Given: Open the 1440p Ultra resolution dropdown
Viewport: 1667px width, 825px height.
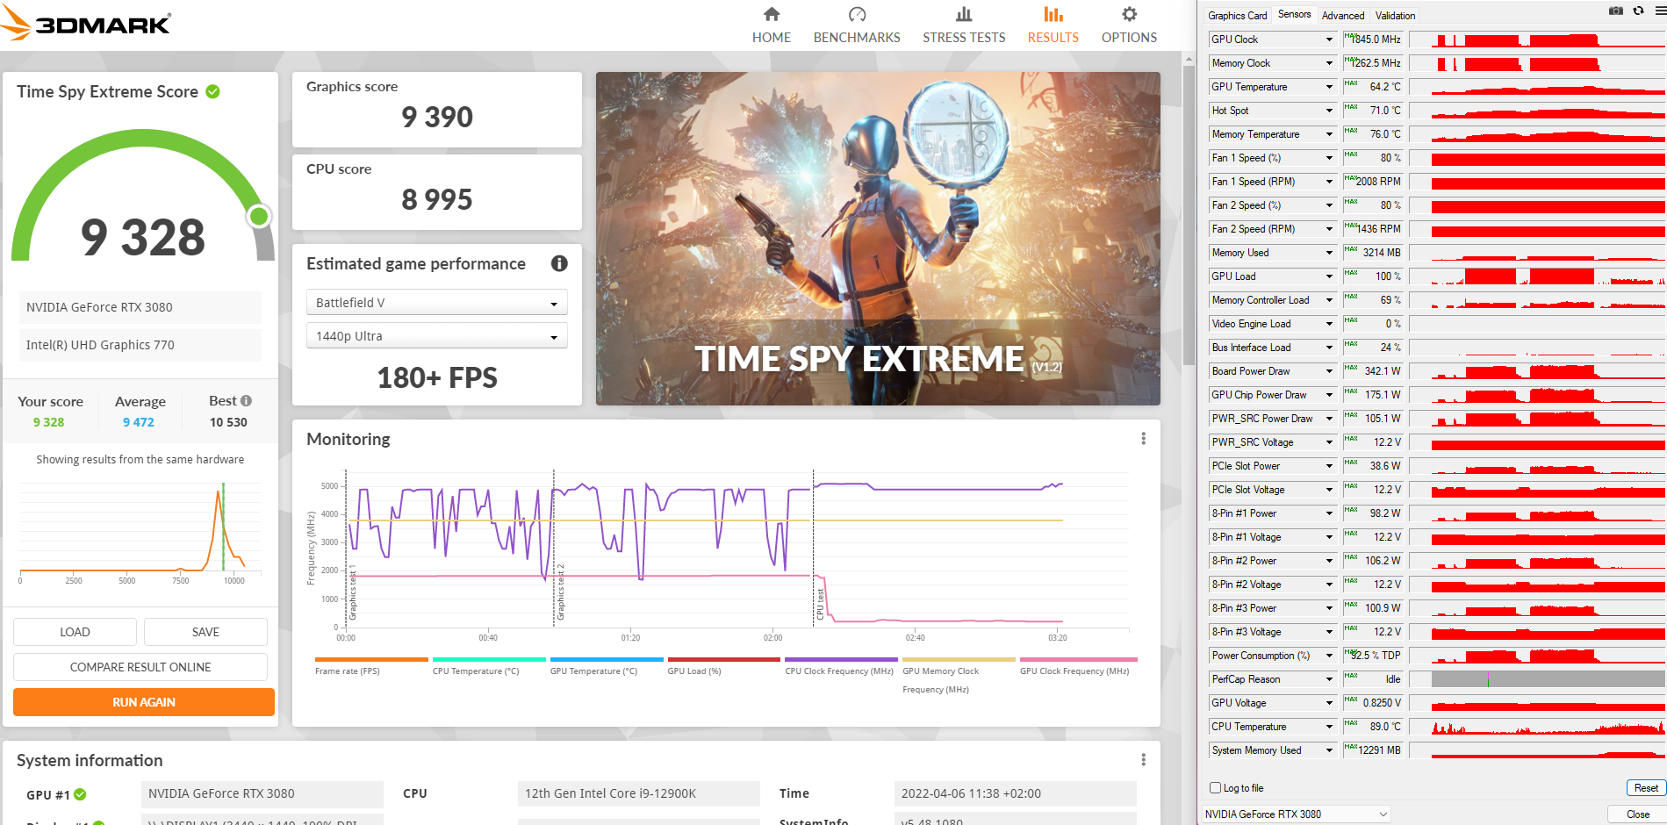Looking at the screenshot, I should point(437,336).
